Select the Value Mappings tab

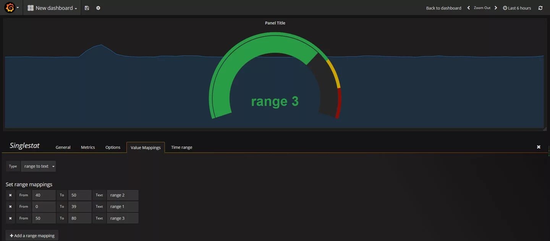tap(146, 147)
